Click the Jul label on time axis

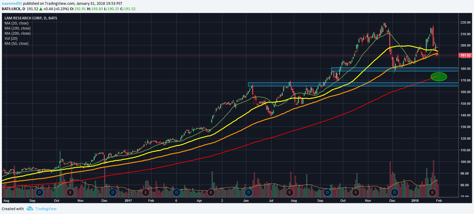point(271,201)
